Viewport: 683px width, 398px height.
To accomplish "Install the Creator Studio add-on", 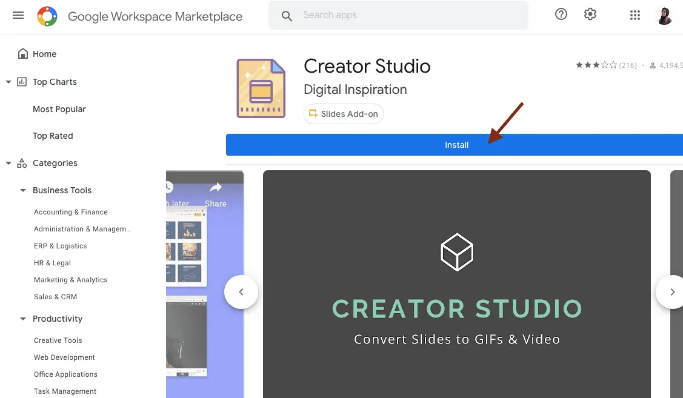I will [x=455, y=145].
